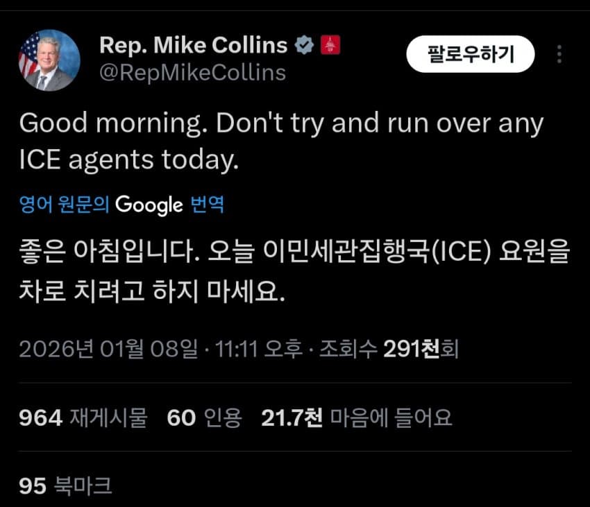Open the Rep. Mike Collins display name
The image size is (590, 507).
click(x=194, y=45)
